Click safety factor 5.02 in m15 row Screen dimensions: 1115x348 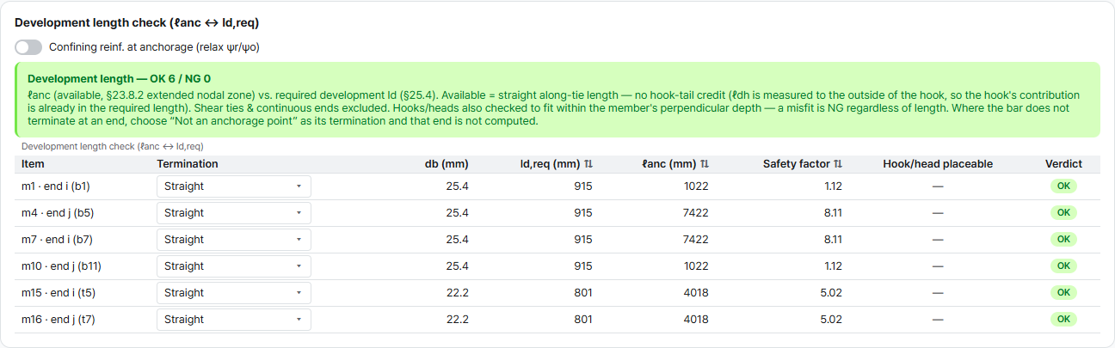point(831,293)
